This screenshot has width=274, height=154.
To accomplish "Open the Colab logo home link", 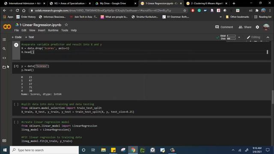I will coord(7,27).
